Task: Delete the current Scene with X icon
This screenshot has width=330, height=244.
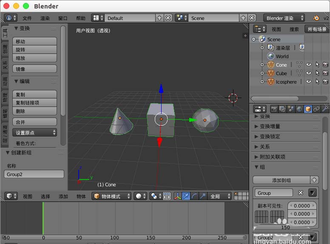Action: (x=252, y=18)
